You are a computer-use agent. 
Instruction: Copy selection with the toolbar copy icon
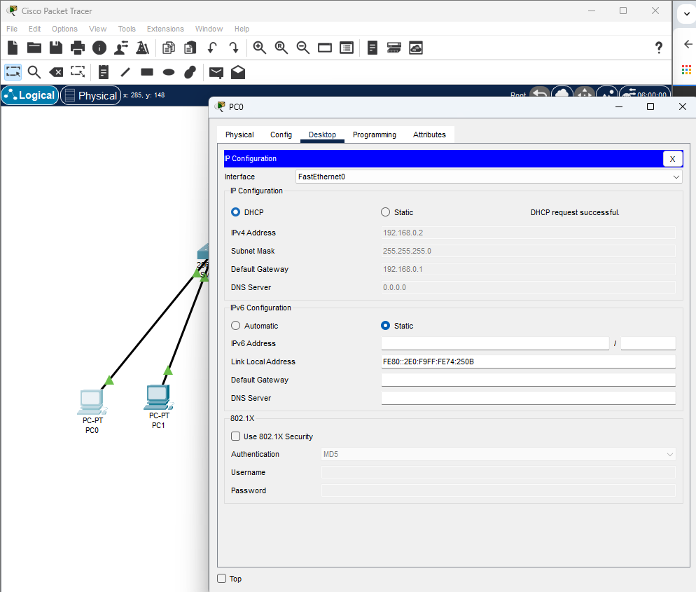point(169,48)
